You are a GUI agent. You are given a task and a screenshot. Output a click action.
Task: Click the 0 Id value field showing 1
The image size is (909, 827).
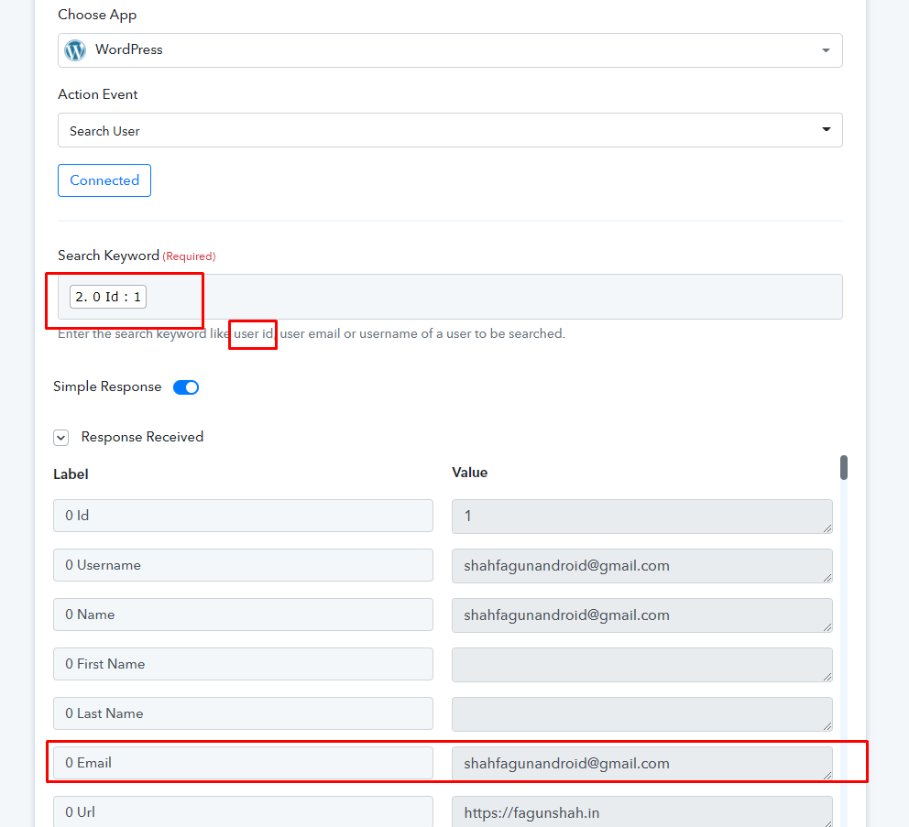641,517
